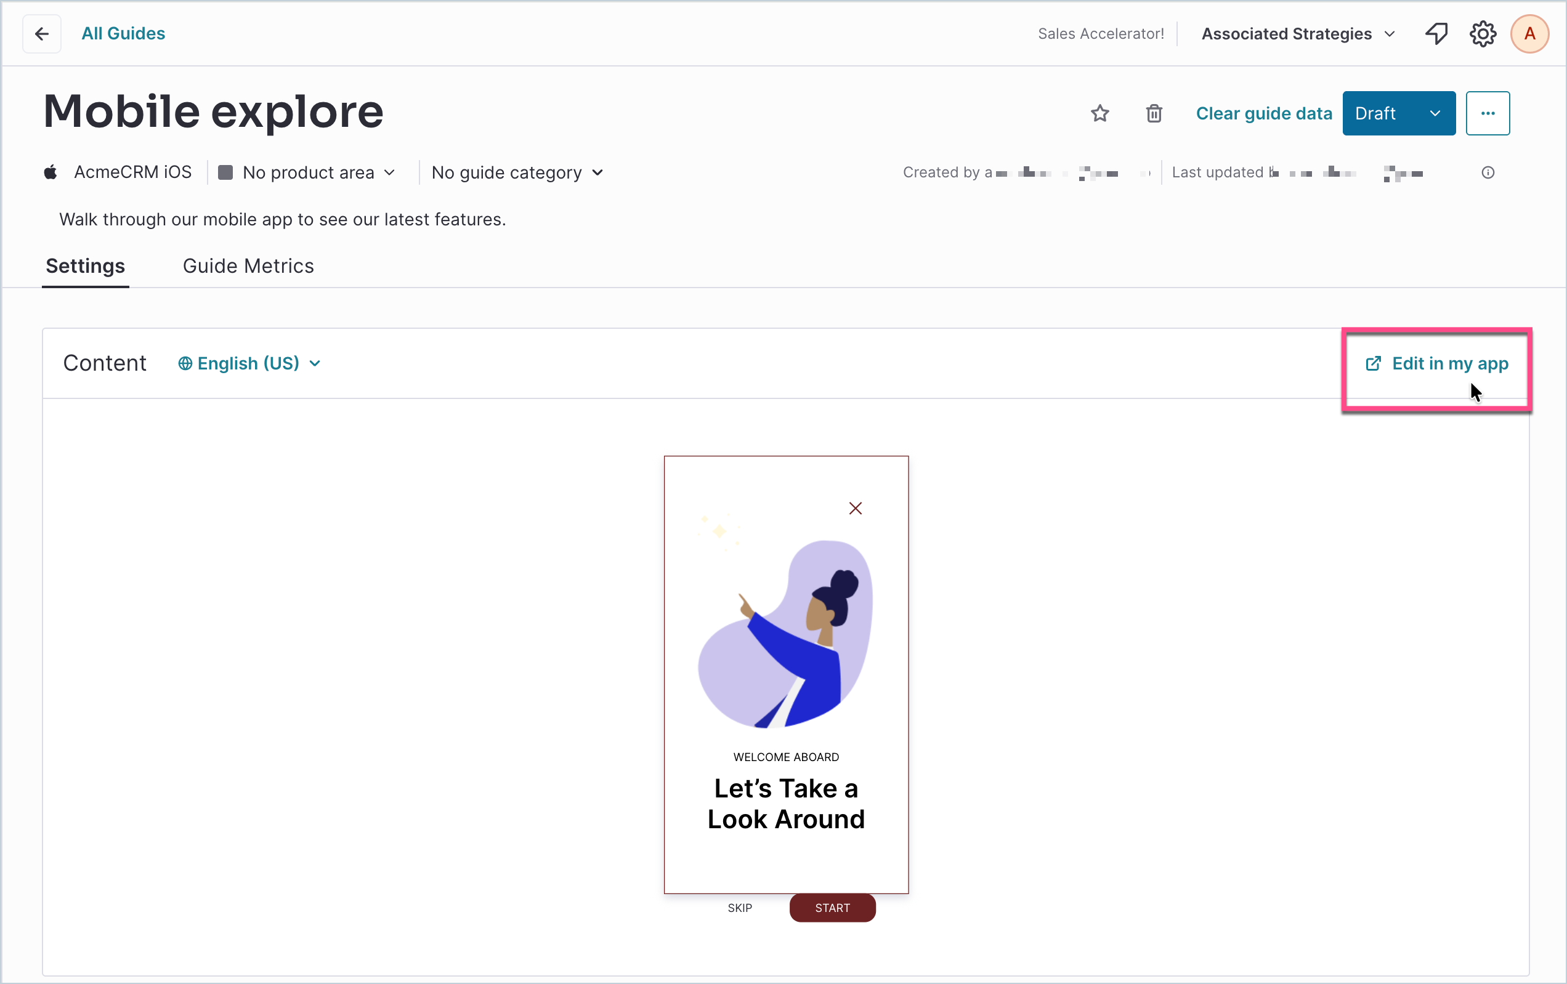Click the megaphone announcements icon
This screenshot has height=984, width=1567.
[1437, 34]
